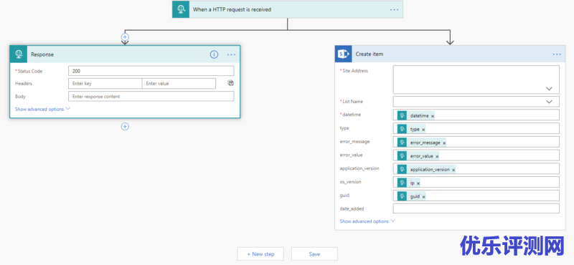Screen dimensions: 574x265
Task: Insert step via plus above Response
Action: 125,37
